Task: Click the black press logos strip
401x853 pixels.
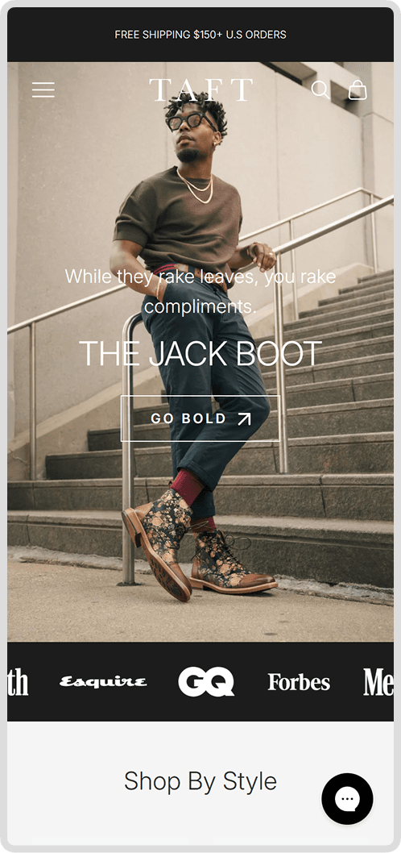Action: pos(200,681)
